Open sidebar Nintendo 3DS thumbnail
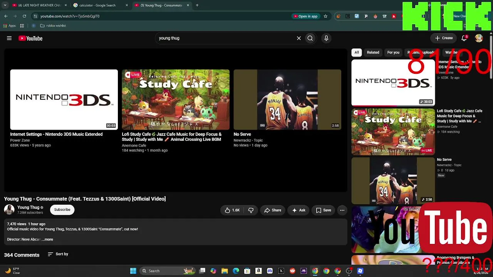 pyautogui.click(x=393, y=83)
